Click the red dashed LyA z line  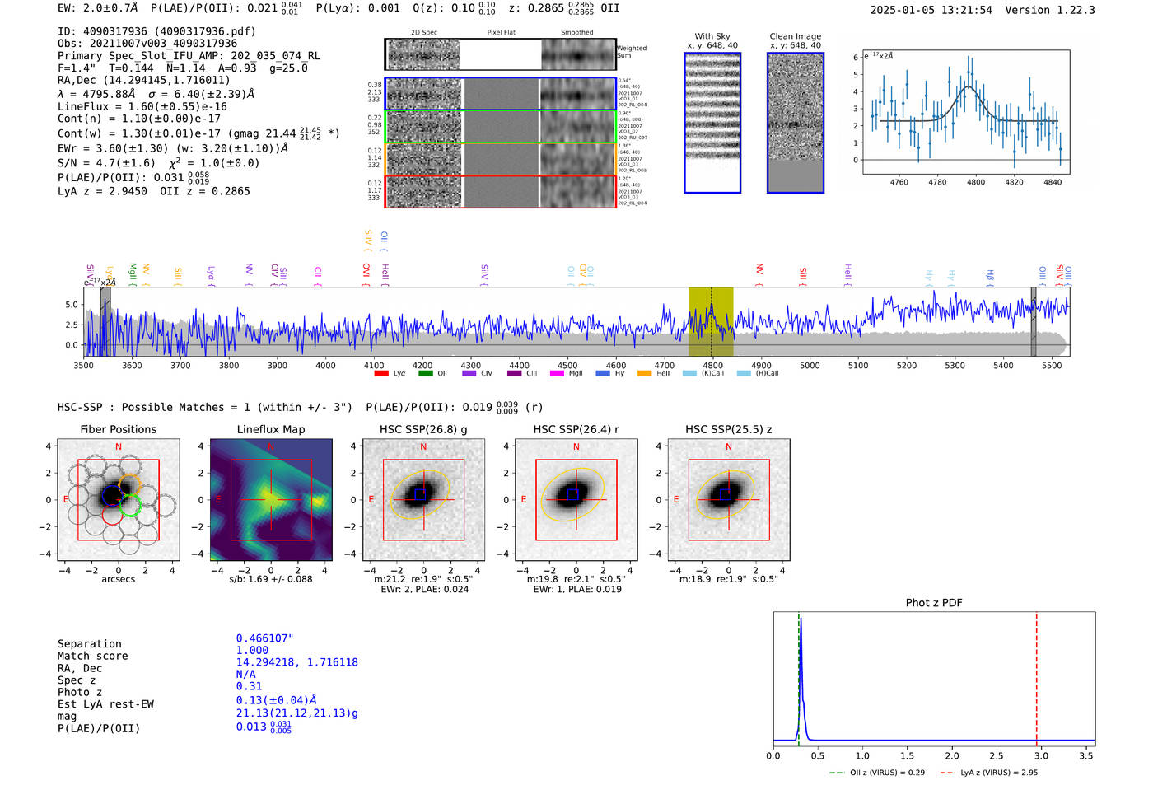(1036, 680)
